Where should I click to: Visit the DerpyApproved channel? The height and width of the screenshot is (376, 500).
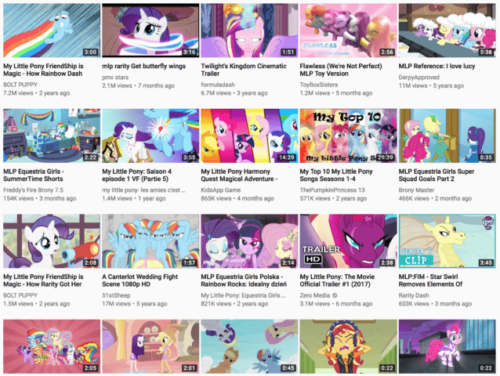tap(418, 78)
